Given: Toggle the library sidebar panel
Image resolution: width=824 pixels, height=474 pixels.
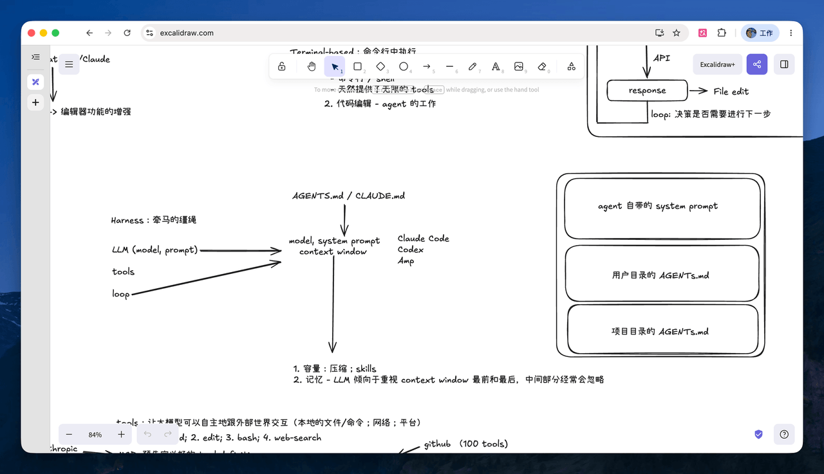Looking at the screenshot, I should (x=784, y=64).
